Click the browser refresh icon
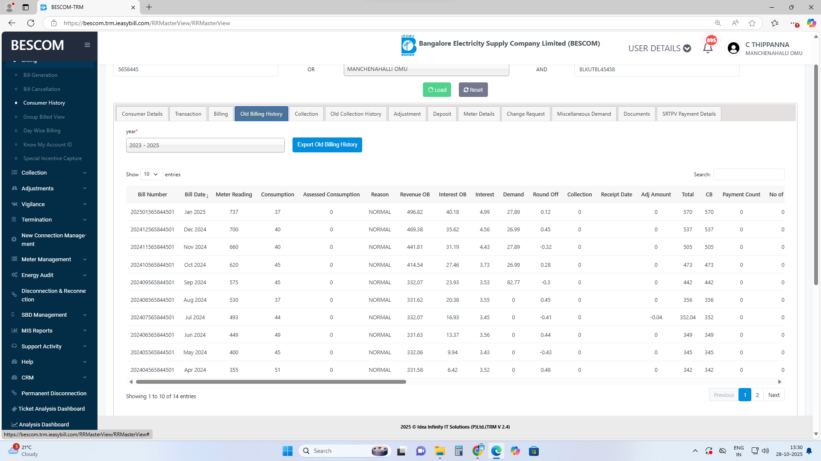This screenshot has width=821, height=461. click(31, 23)
